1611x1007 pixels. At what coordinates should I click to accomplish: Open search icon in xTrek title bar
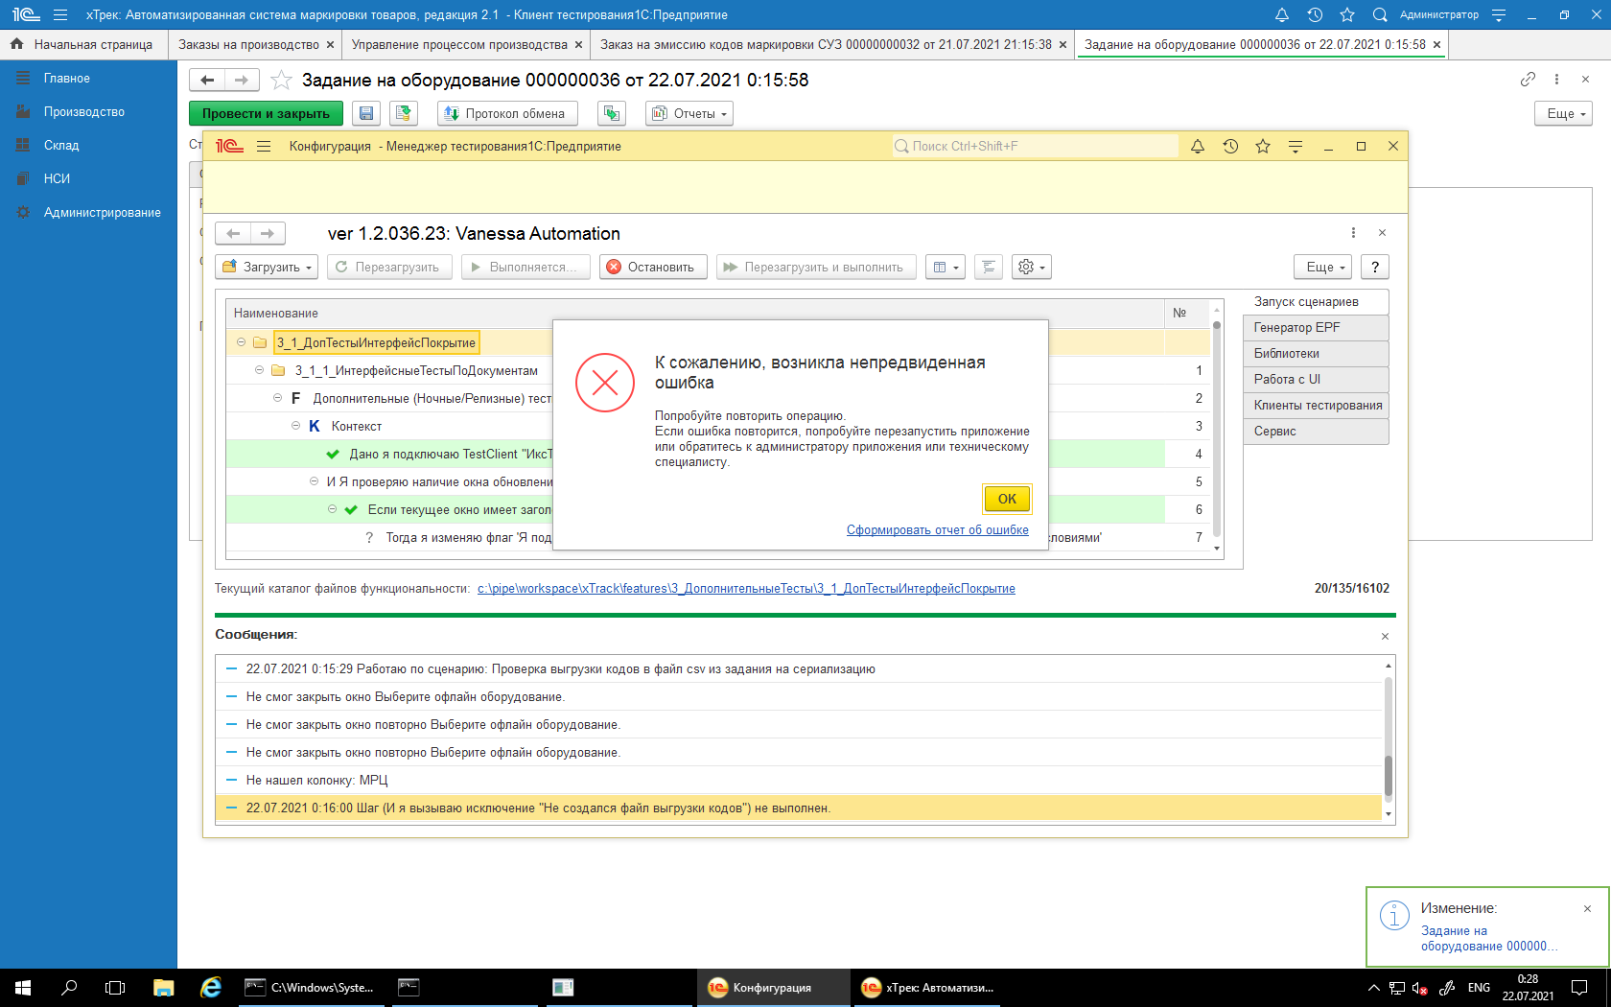1380,14
